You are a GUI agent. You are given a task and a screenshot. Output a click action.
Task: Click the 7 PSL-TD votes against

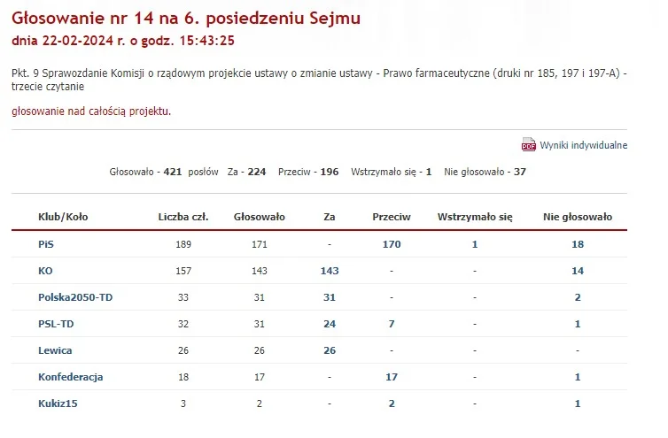392,324
